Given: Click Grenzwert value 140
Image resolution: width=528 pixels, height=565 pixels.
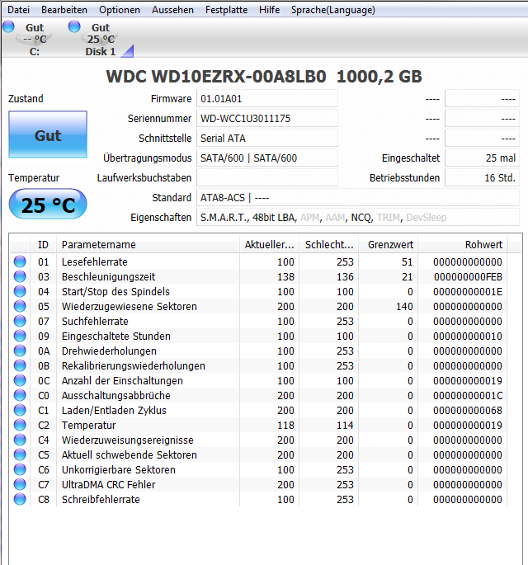Looking at the screenshot, I should [x=404, y=307].
